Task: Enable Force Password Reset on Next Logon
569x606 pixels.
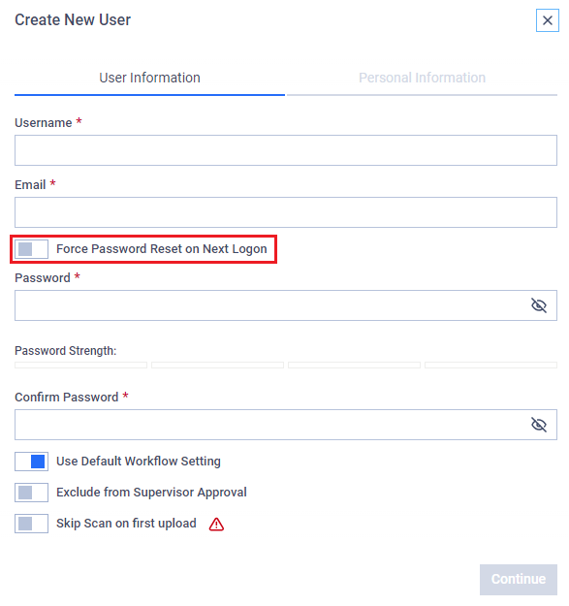Action: click(x=31, y=249)
